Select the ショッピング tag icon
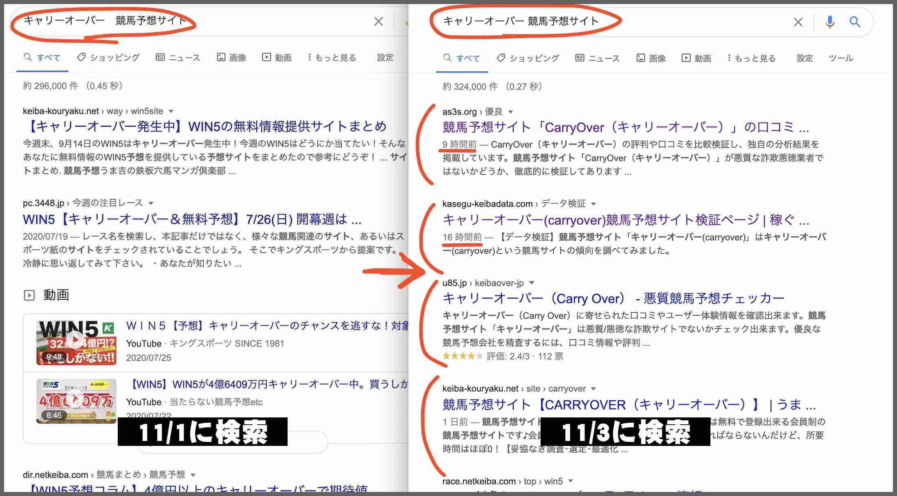Viewport: 897px width, 496px height. [x=501, y=58]
